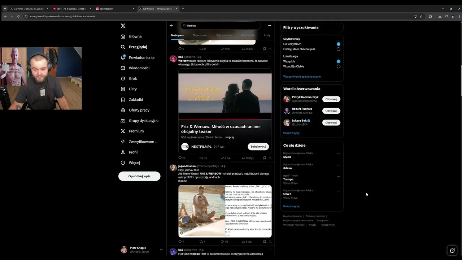Open Wyszukiwanie zaawansowane link
Viewport: 462px width, 260px height.
pos(302,77)
